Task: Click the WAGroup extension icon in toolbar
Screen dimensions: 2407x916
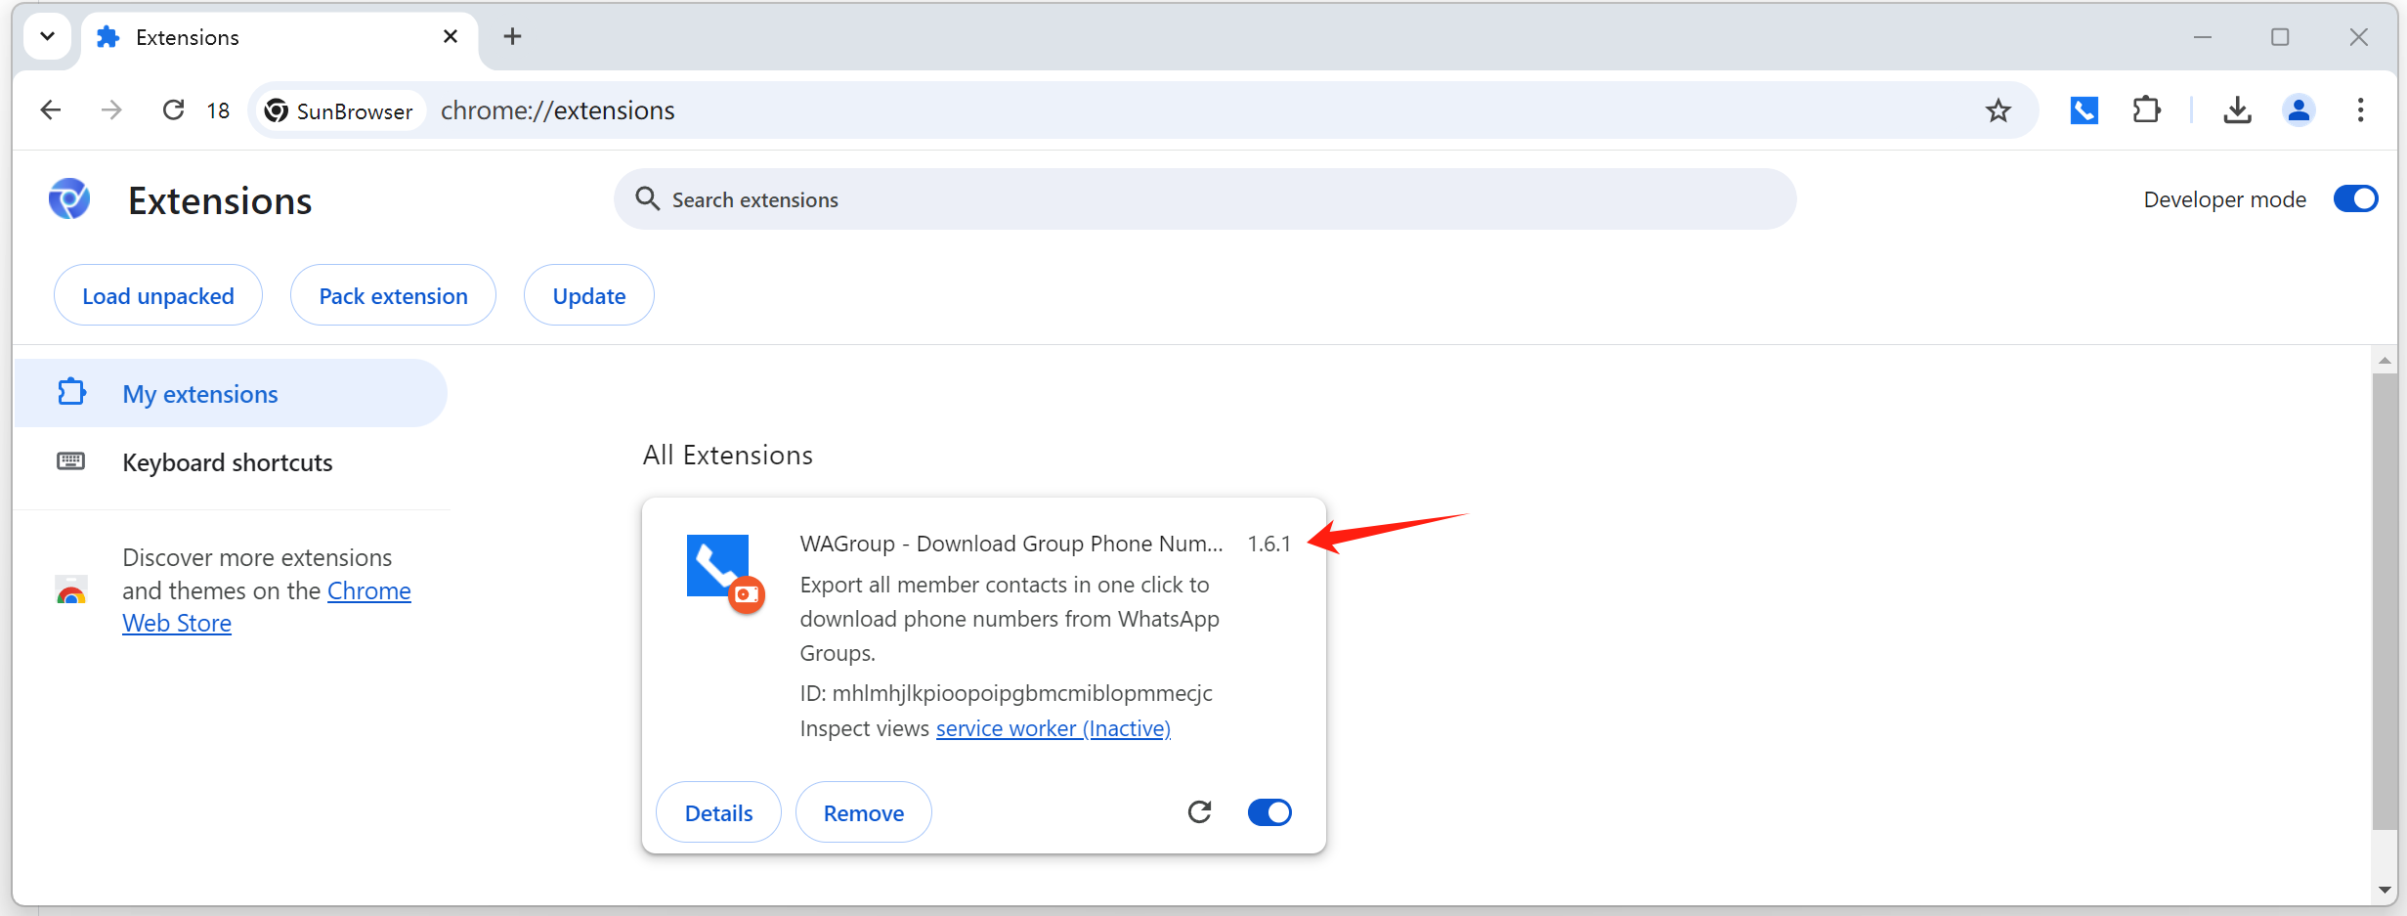Action: coord(2084,110)
